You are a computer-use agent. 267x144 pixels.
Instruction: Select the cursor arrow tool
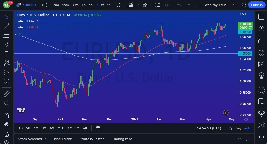[x=6, y=17]
